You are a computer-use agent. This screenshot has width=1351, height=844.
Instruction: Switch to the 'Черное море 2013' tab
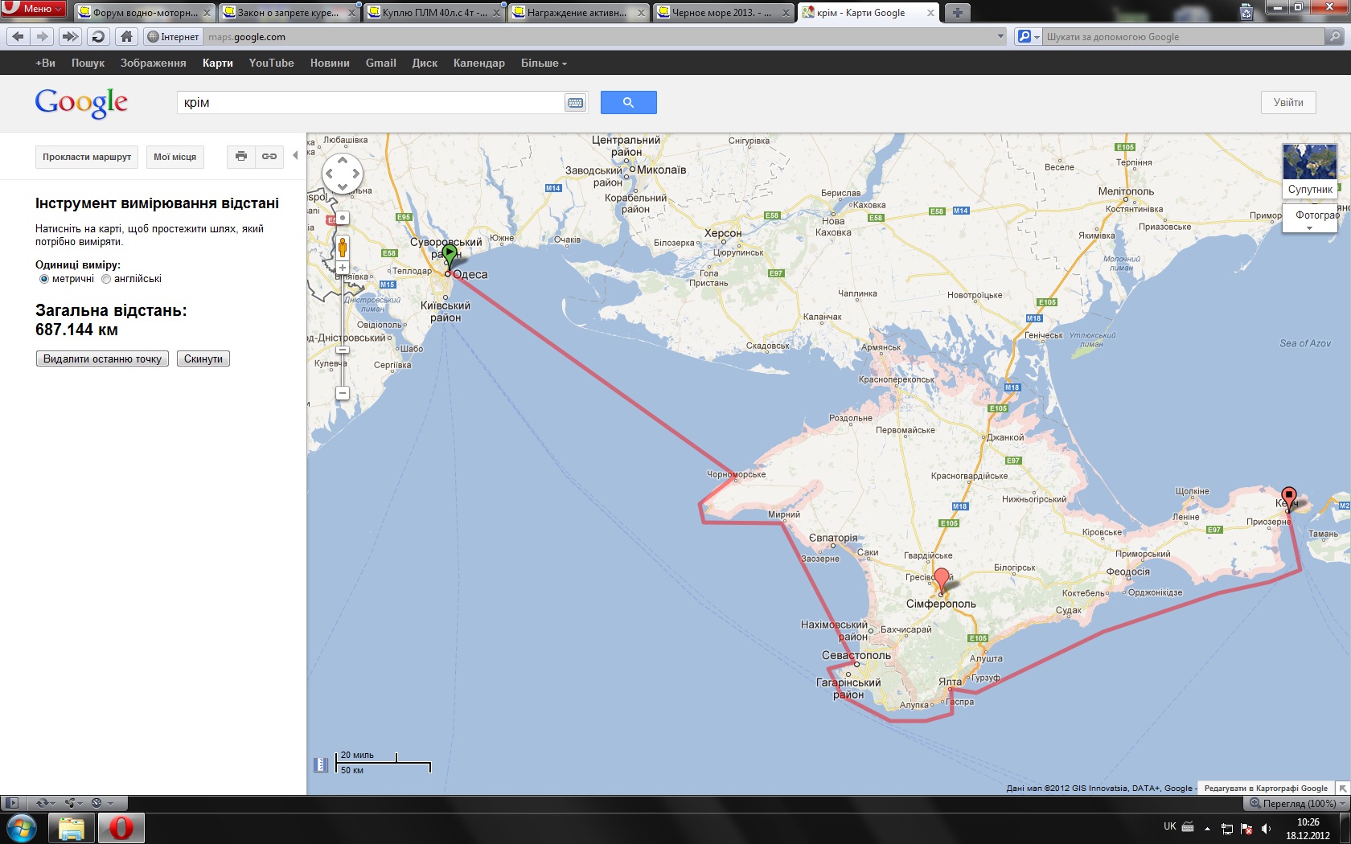point(721,13)
